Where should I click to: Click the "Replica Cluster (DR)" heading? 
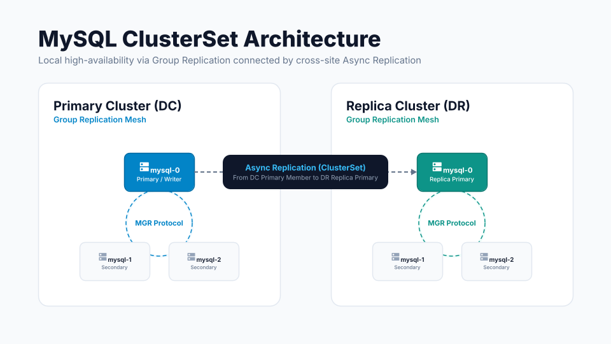coord(408,106)
